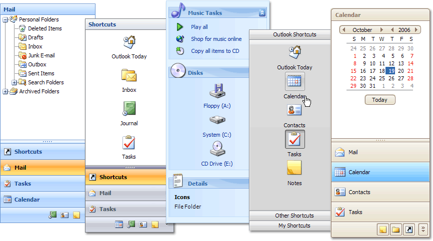Screen dimensions: 433x241
Task: Select the Drafts folder
Action: [x=35, y=37]
